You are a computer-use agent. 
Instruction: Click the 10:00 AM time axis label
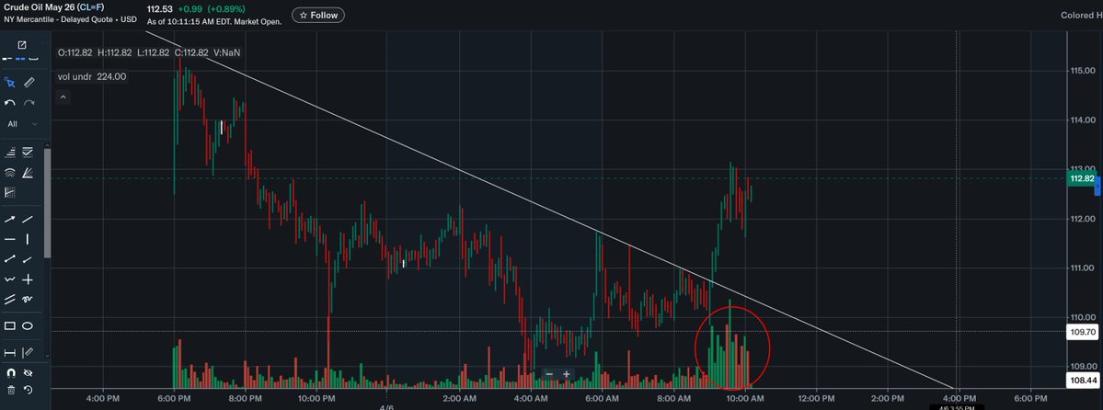(x=745, y=399)
